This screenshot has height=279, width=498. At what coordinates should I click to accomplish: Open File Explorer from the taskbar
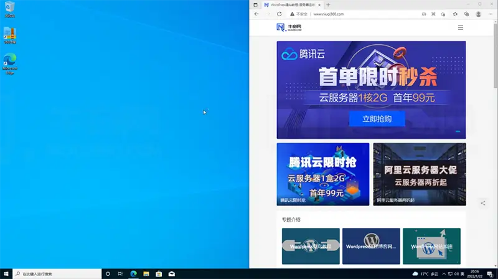(146, 273)
